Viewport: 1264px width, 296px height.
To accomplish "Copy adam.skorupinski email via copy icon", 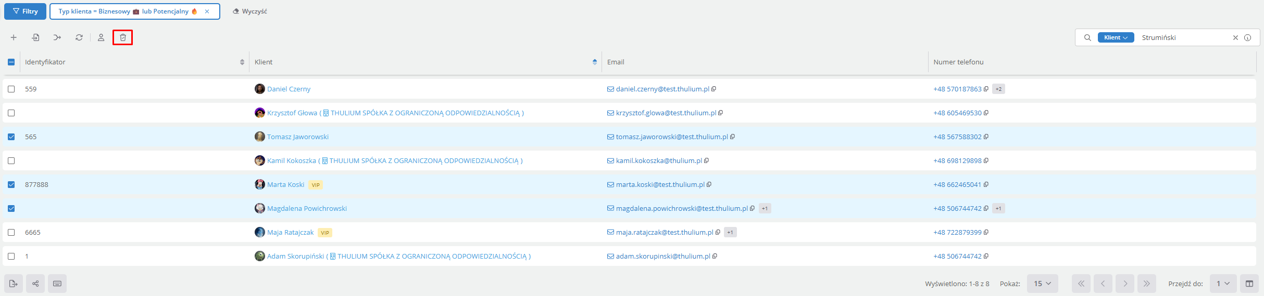I will pos(715,256).
